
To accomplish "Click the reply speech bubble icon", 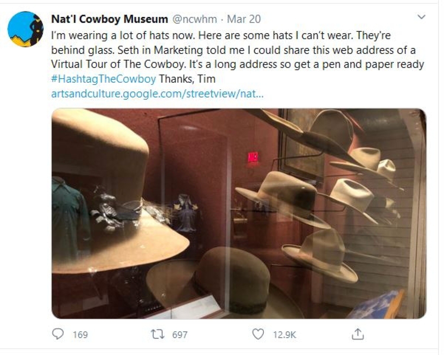I will (58, 334).
